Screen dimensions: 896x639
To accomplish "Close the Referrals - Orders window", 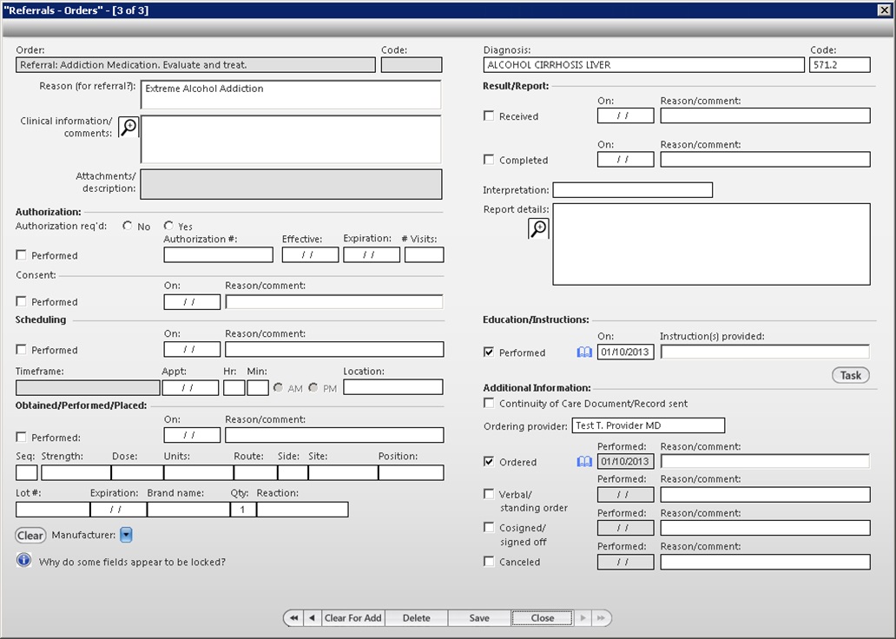I will [884, 10].
